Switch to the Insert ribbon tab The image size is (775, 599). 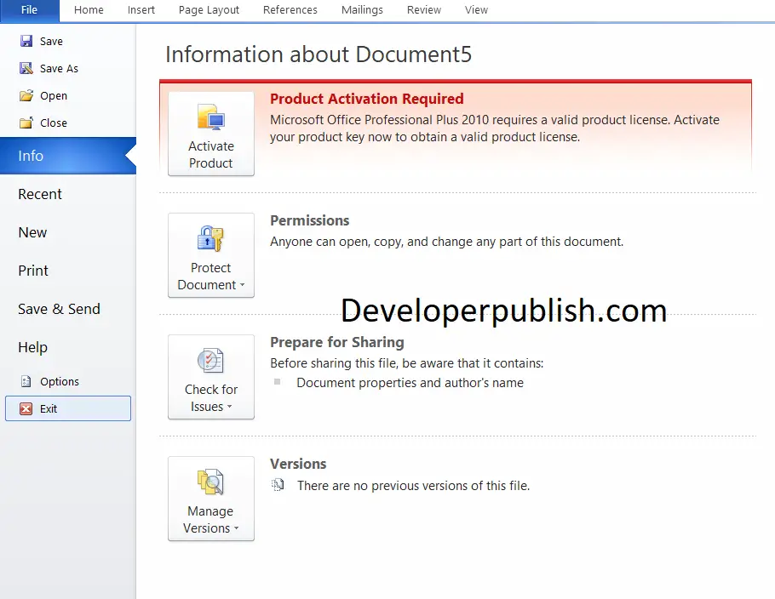click(x=141, y=10)
